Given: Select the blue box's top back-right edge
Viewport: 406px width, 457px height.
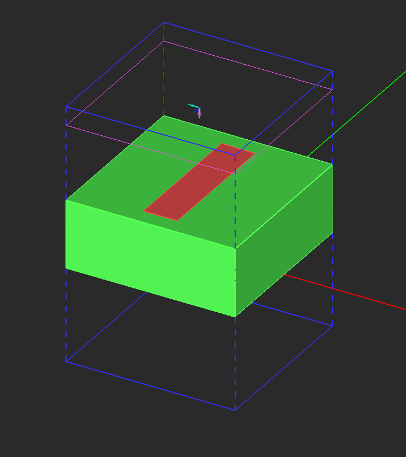Looking at the screenshot, I should coord(248,47).
